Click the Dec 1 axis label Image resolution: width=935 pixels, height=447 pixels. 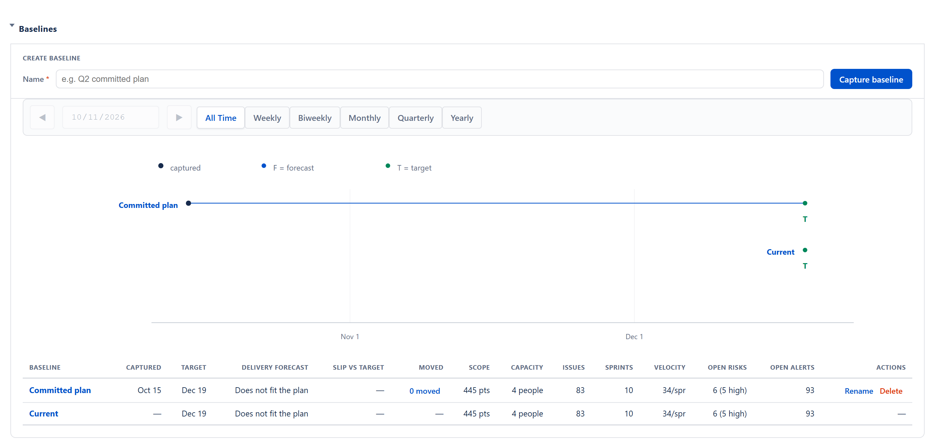click(634, 337)
